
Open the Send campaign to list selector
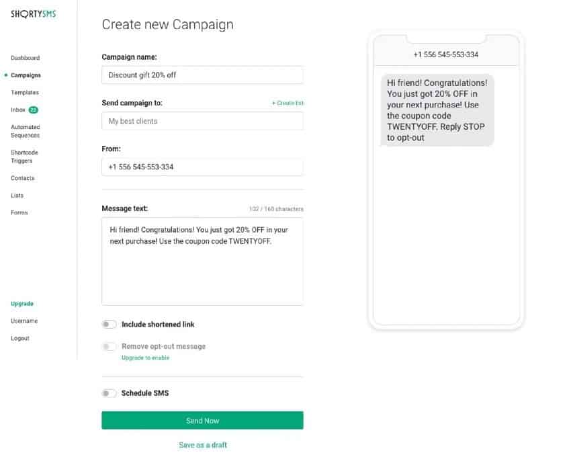(202, 121)
